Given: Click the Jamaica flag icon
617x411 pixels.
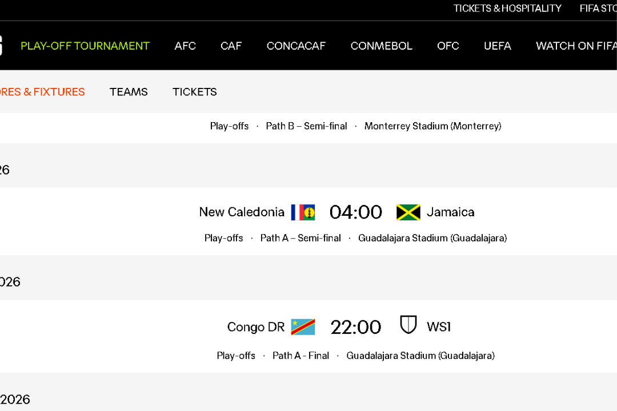Looking at the screenshot, I should point(408,212).
